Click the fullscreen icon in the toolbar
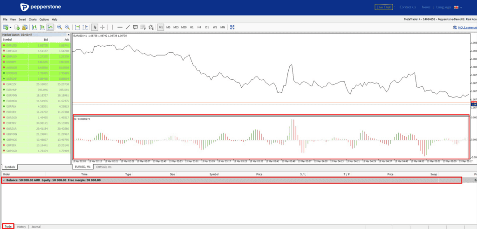The height and width of the screenshot is (229, 477). point(233,27)
